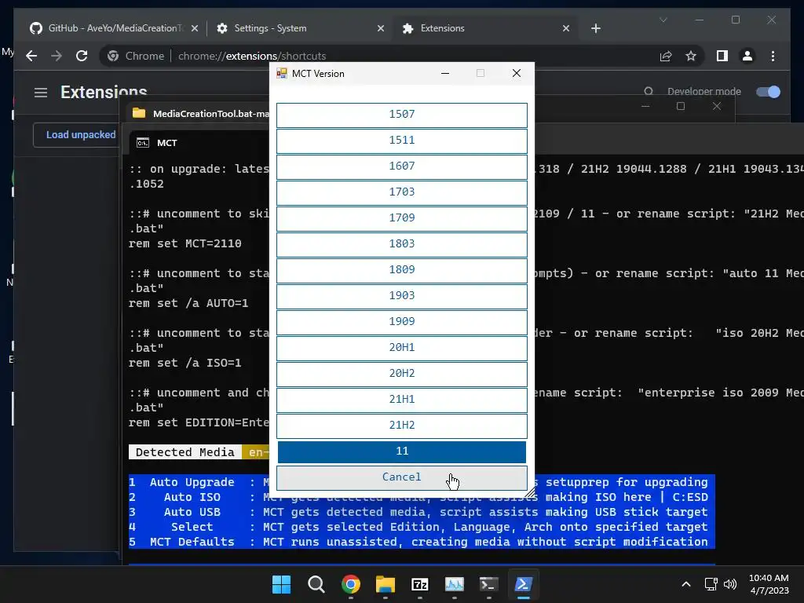Close the MCT Version dialog
Image resolution: width=804 pixels, height=603 pixels.
[517, 73]
